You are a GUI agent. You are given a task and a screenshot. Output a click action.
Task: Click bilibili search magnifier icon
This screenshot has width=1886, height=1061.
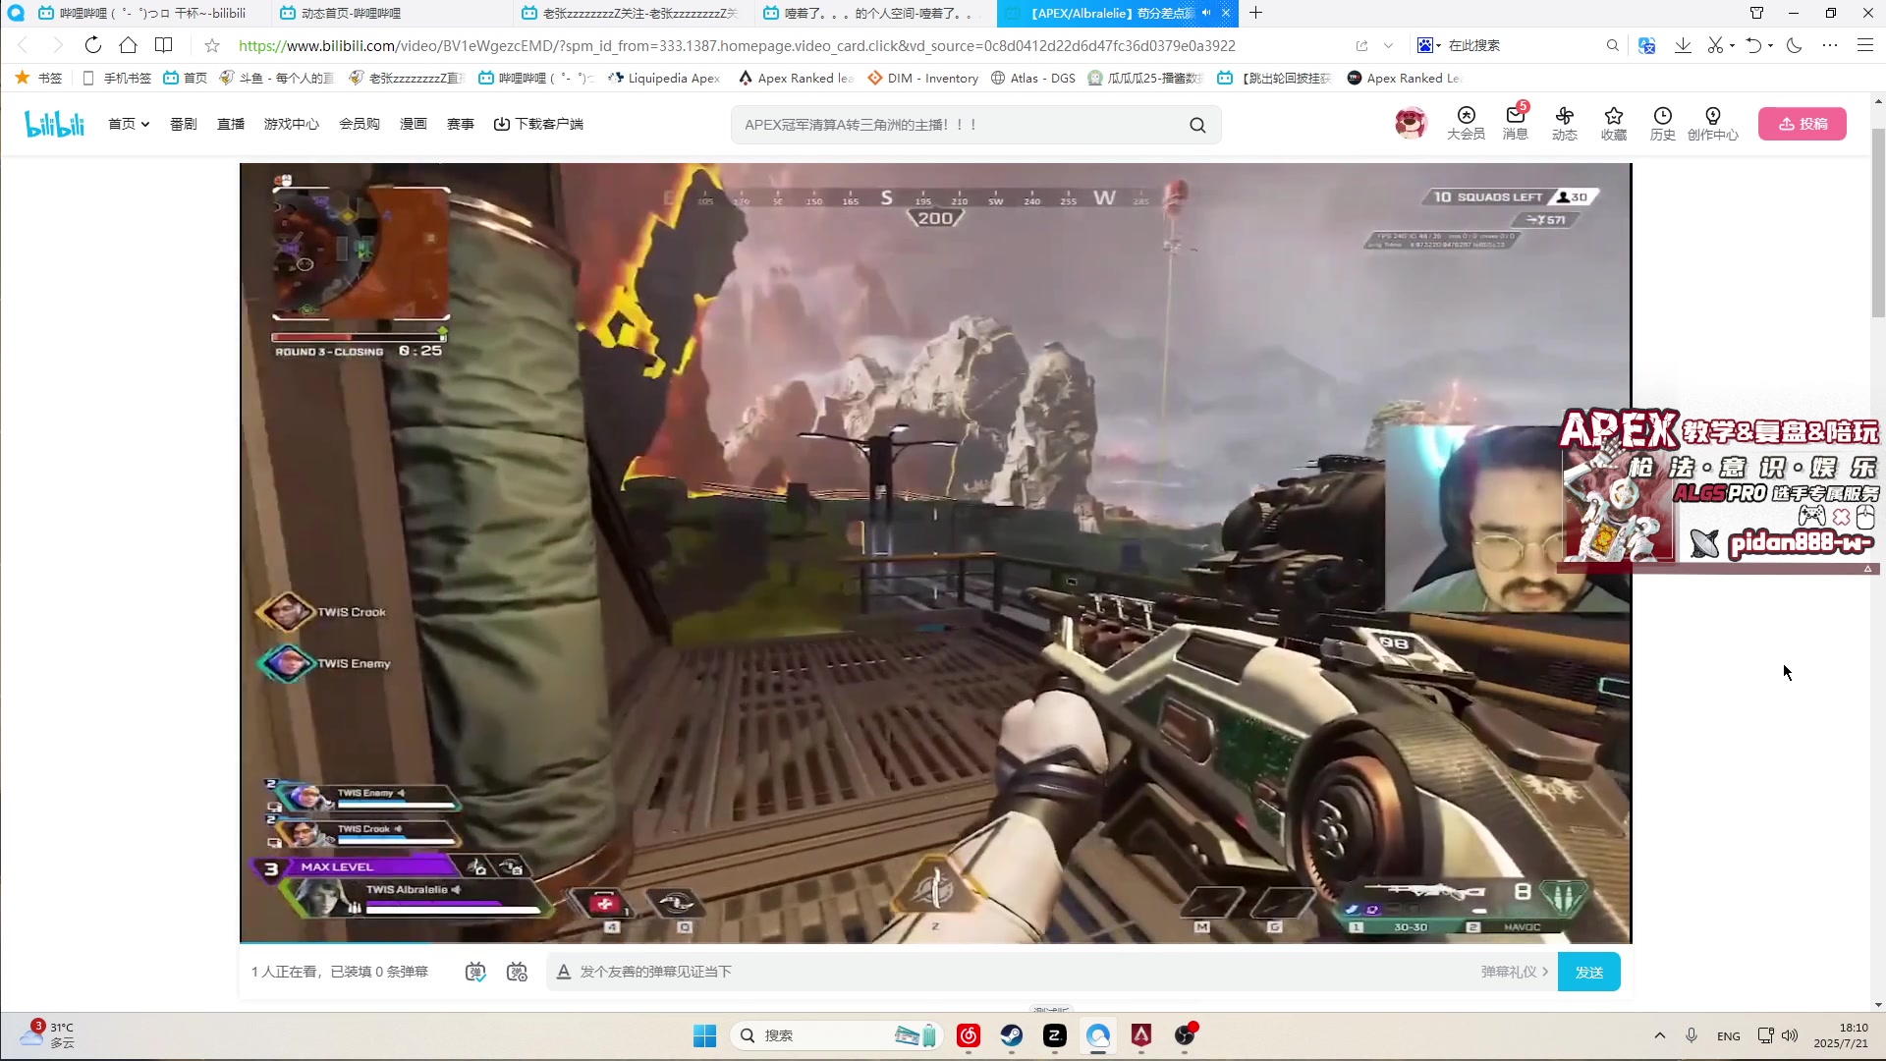click(x=1197, y=125)
